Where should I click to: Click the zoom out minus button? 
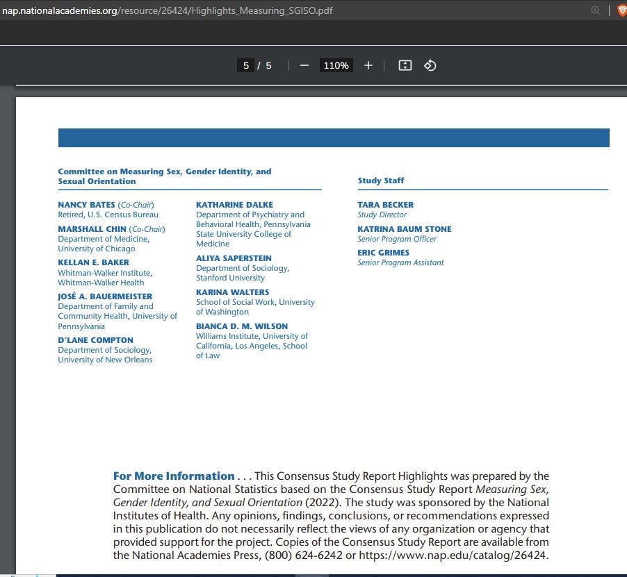pyautogui.click(x=304, y=65)
